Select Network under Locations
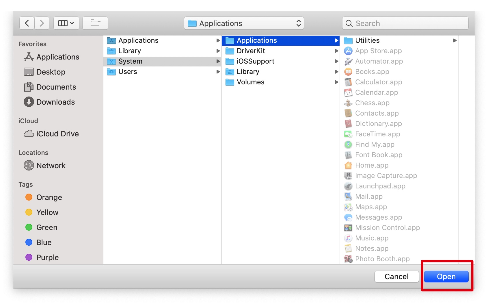 point(45,166)
